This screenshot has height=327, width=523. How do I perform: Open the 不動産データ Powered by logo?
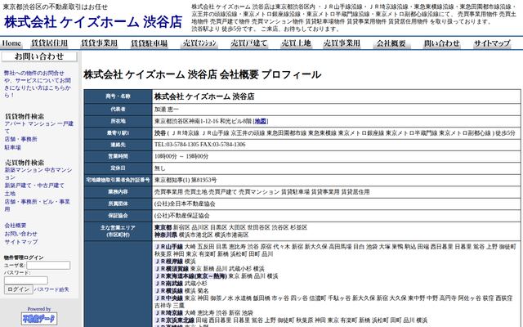point(39,319)
